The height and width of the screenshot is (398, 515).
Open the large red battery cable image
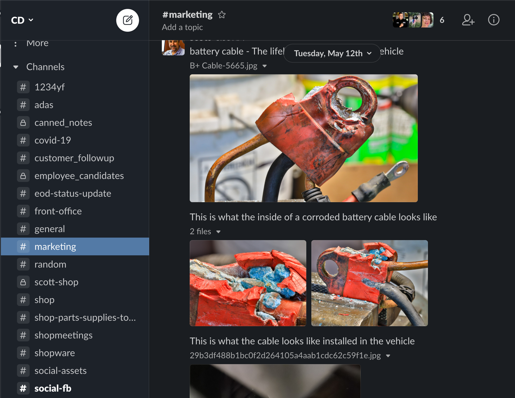click(304, 138)
